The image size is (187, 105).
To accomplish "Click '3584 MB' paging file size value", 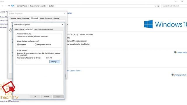I will (x=49, y=58).
